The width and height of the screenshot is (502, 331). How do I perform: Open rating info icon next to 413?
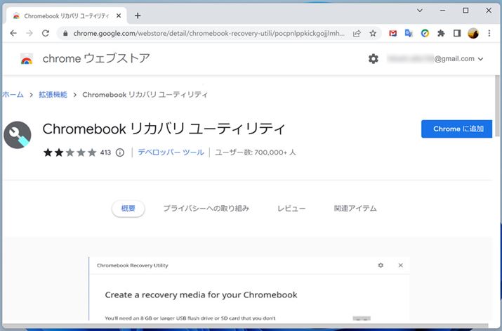tap(120, 152)
